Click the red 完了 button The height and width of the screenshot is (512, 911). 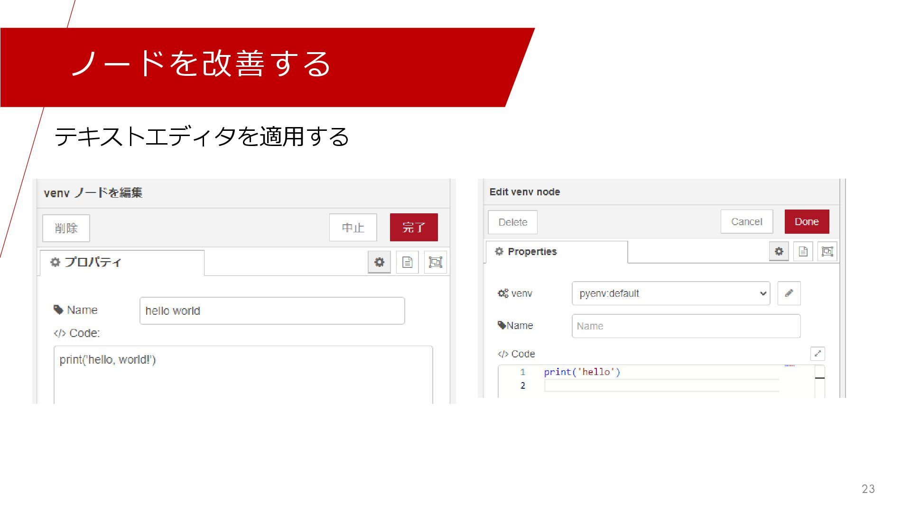click(x=414, y=228)
